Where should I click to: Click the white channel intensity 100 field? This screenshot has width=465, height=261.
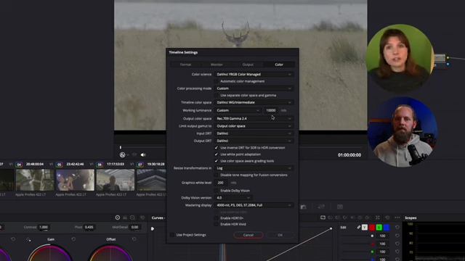pyautogui.click(x=383, y=236)
